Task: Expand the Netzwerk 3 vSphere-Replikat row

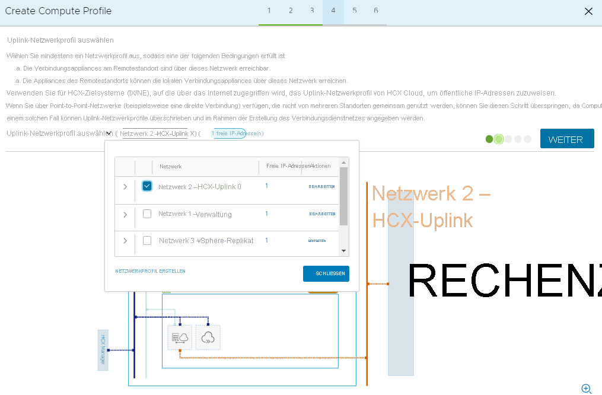Action: click(125, 241)
